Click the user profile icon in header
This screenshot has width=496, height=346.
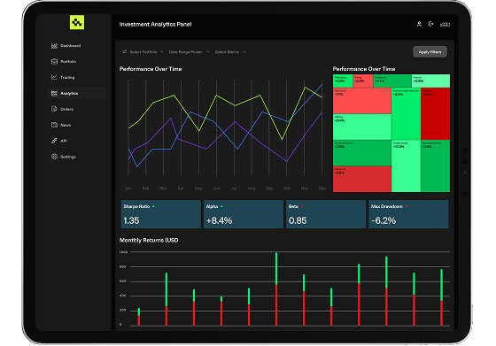[x=419, y=24]
